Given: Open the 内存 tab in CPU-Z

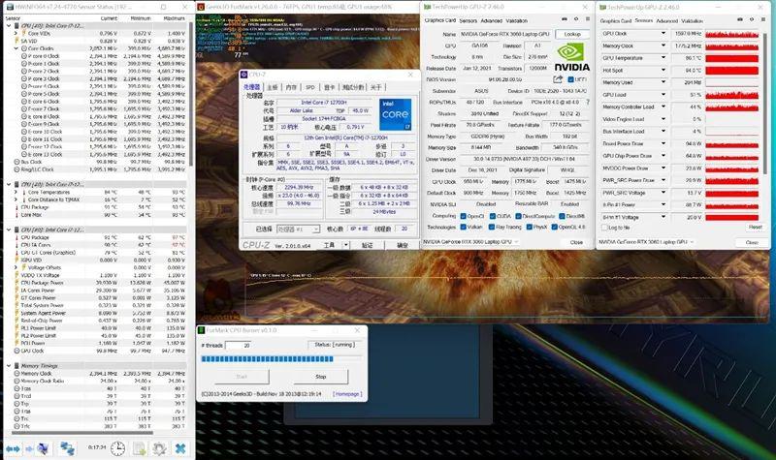Looking at the screenshot, I should point(291,87).
